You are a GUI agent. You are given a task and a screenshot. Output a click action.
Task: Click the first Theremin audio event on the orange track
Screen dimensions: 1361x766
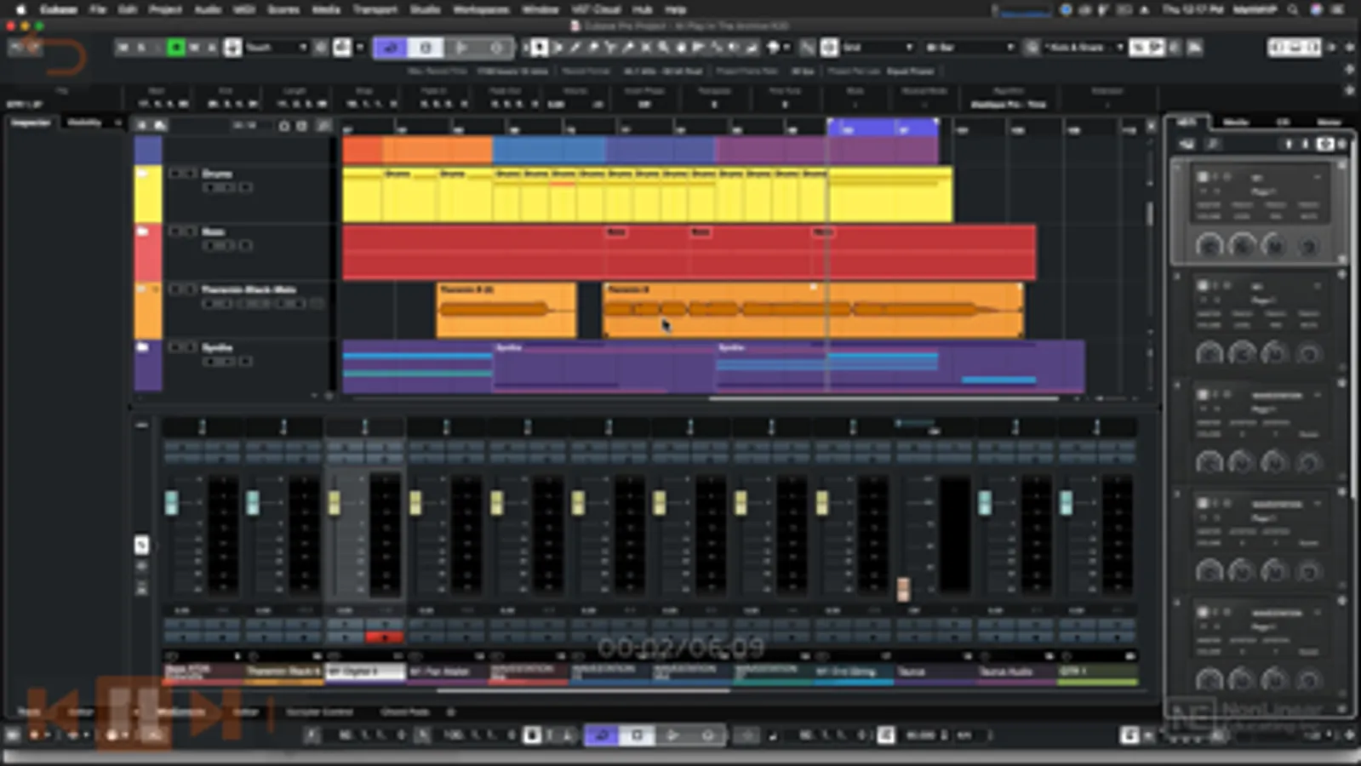[x=506, y=310]
